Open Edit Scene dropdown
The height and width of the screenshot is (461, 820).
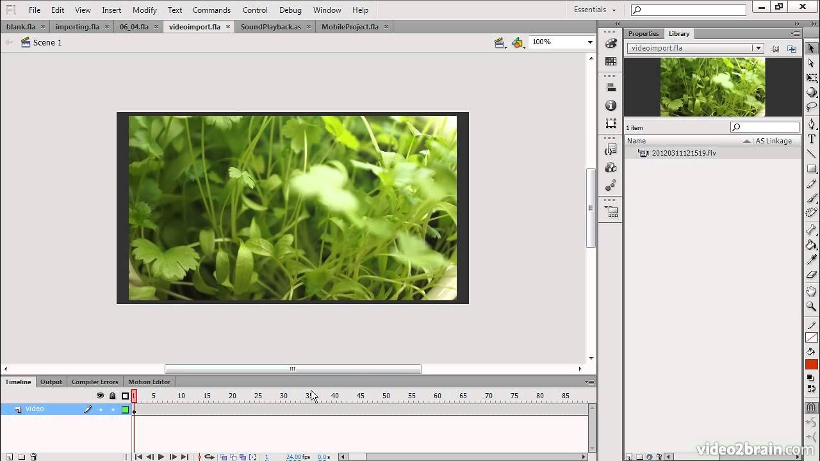500,43
